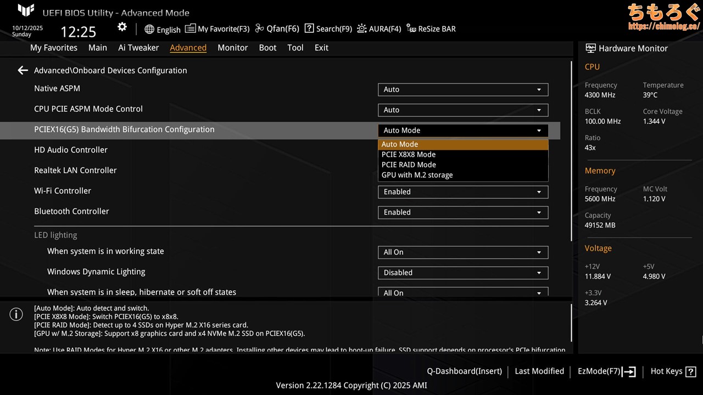703x395 pixels.
Task: Click the Hot Keys question mark icon
Action: (691, 371)
